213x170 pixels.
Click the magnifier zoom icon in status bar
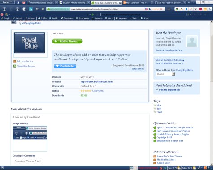(199, 168)
